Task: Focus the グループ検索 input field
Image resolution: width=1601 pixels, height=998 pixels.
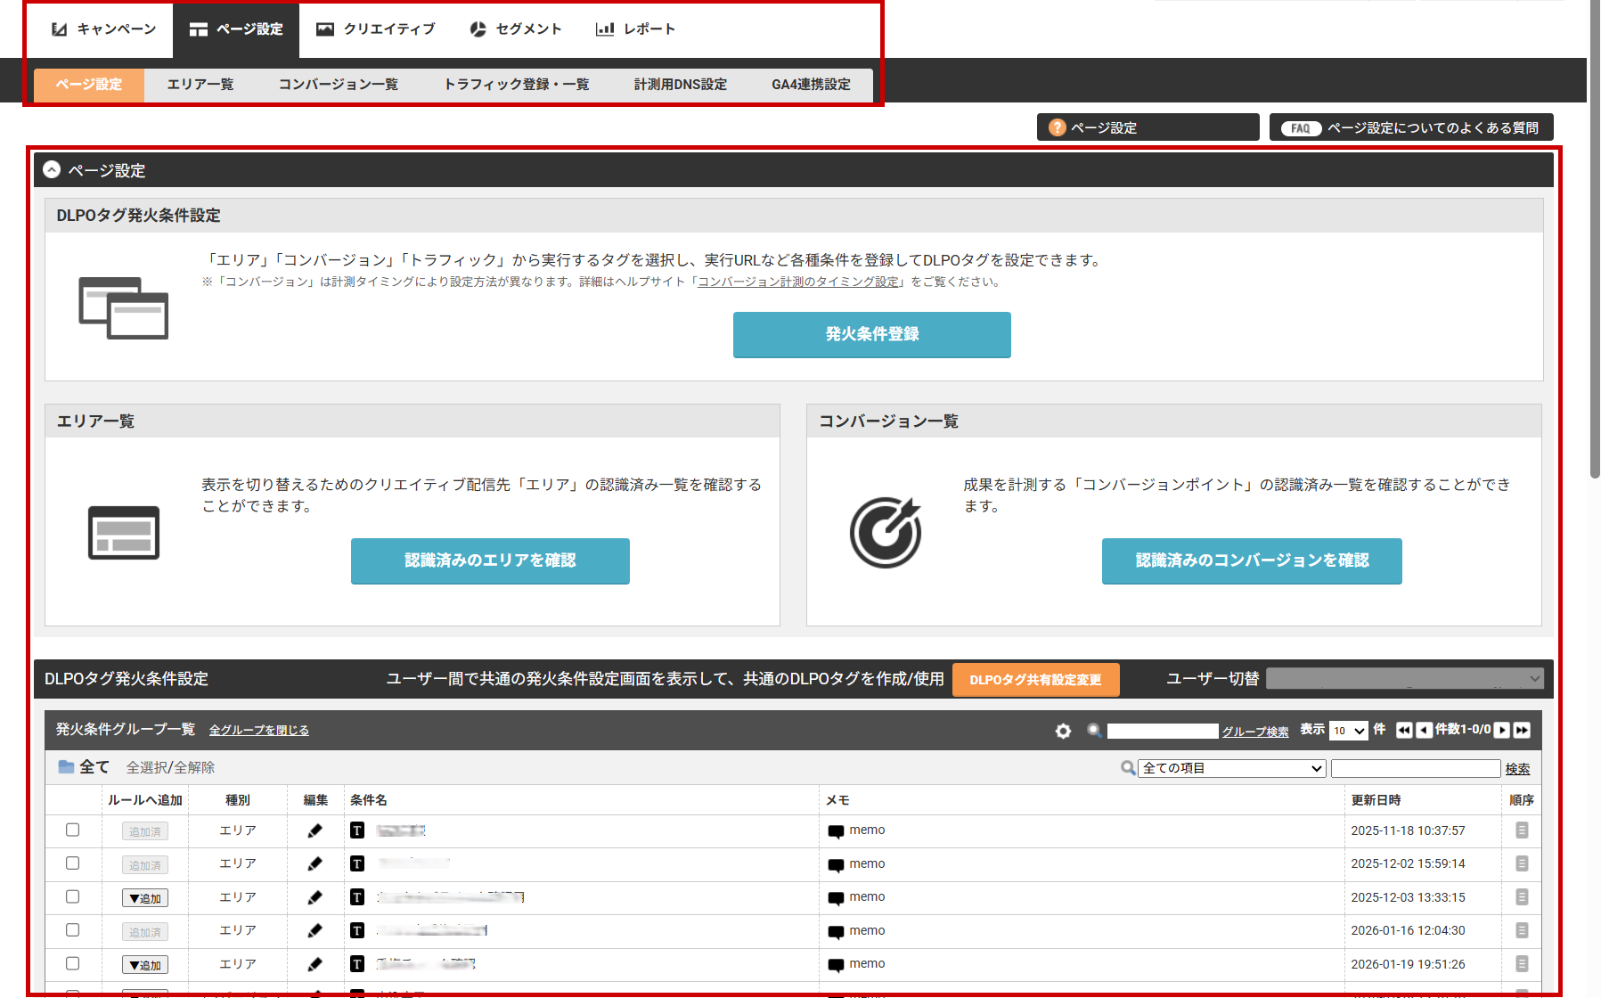Action: [x=1162, y=731]
